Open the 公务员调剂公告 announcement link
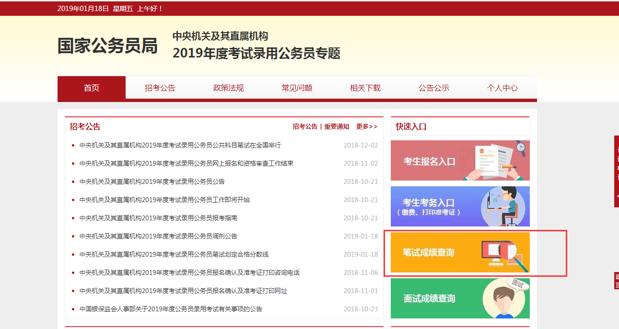Image resolution: width=619 pixels, height=329 pixels. pos(158,237)
